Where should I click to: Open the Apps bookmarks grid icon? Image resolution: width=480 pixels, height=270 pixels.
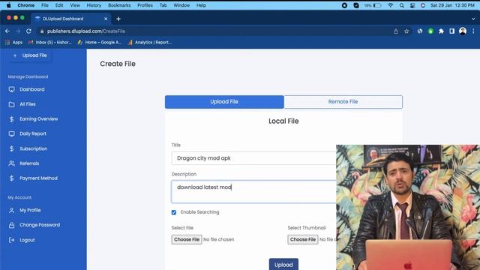click(7, 43)
